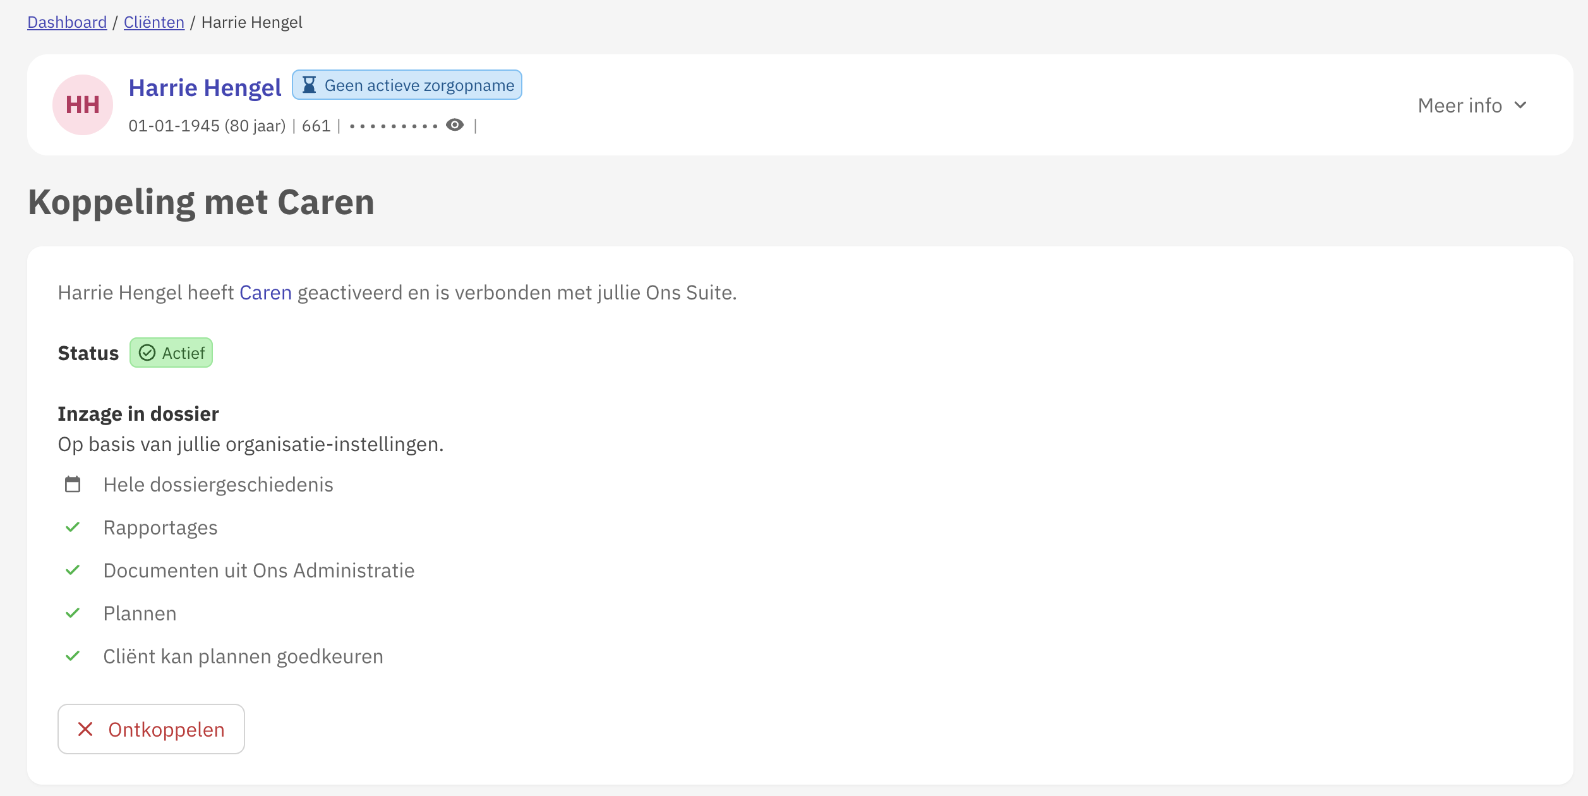Click client number 661
The height and width of the screenshot is (796, 1588).
click(x=316, y=126)
